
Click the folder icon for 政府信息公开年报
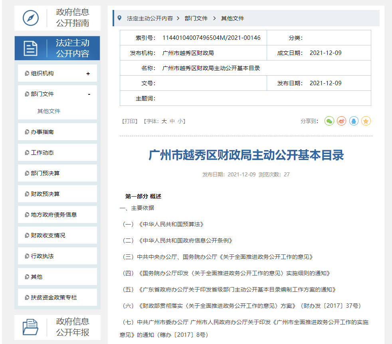[31, 327]
